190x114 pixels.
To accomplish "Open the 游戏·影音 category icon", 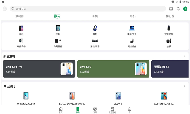I will point(95,41).
